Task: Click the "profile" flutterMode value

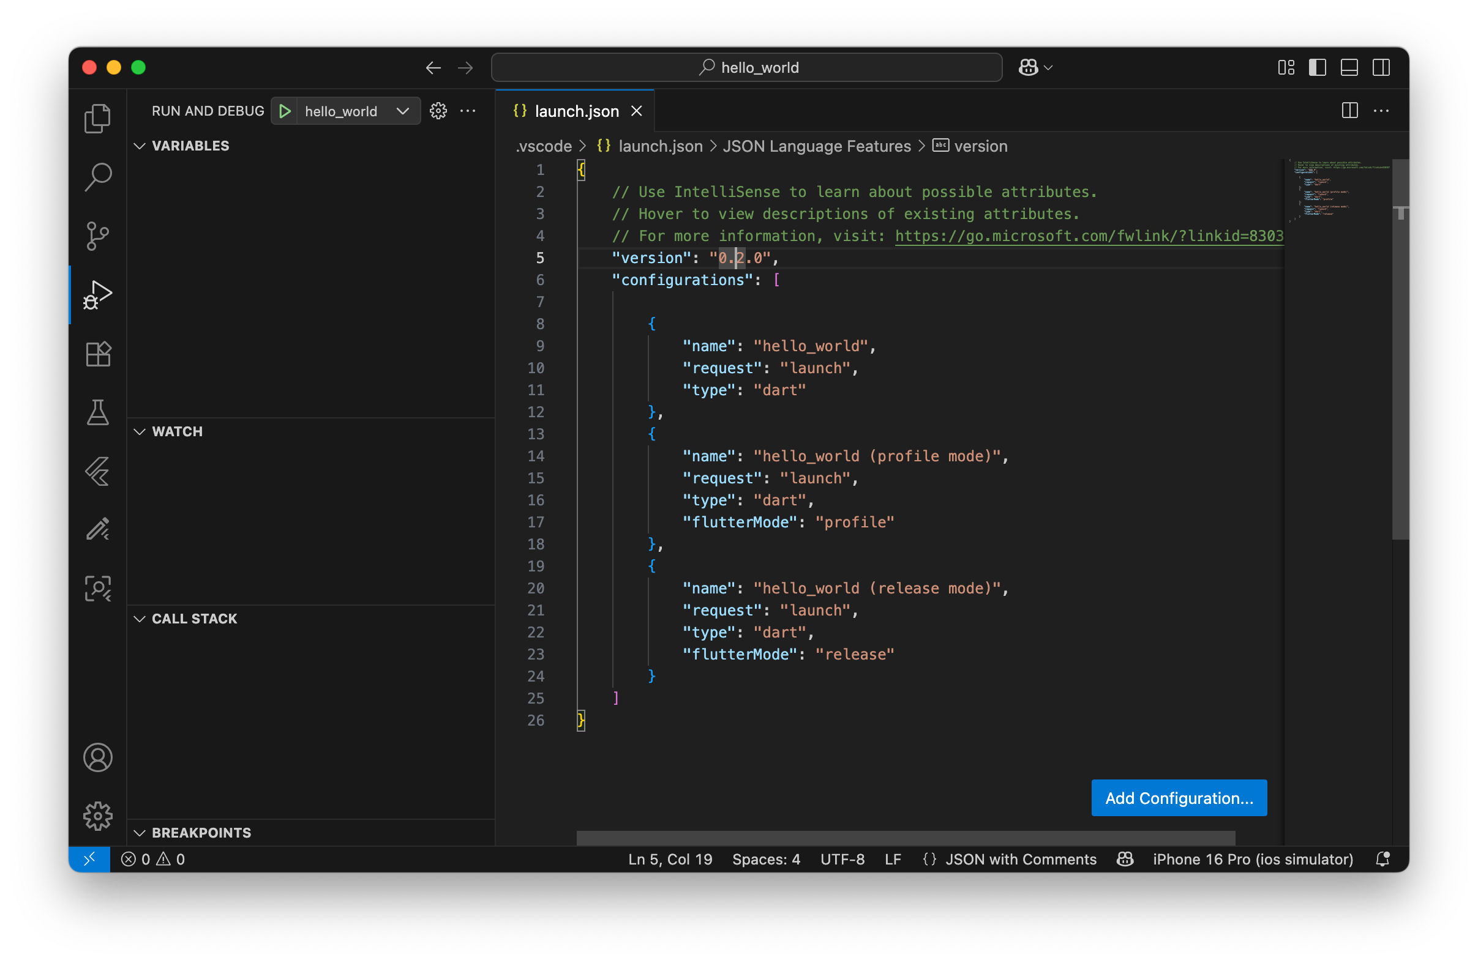Action: coord(855,522)
